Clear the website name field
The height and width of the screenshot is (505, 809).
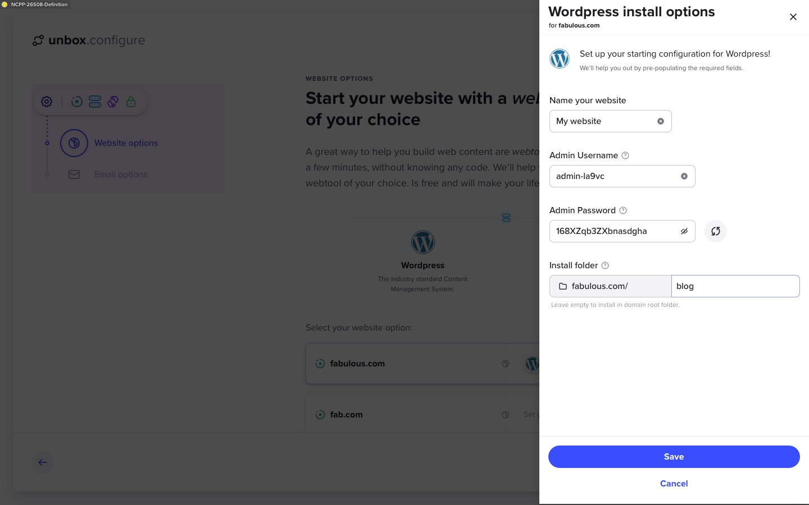tap(660, 121)
